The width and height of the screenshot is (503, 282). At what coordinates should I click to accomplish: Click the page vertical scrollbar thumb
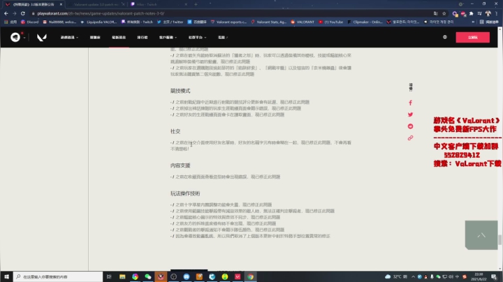point(500,239)
